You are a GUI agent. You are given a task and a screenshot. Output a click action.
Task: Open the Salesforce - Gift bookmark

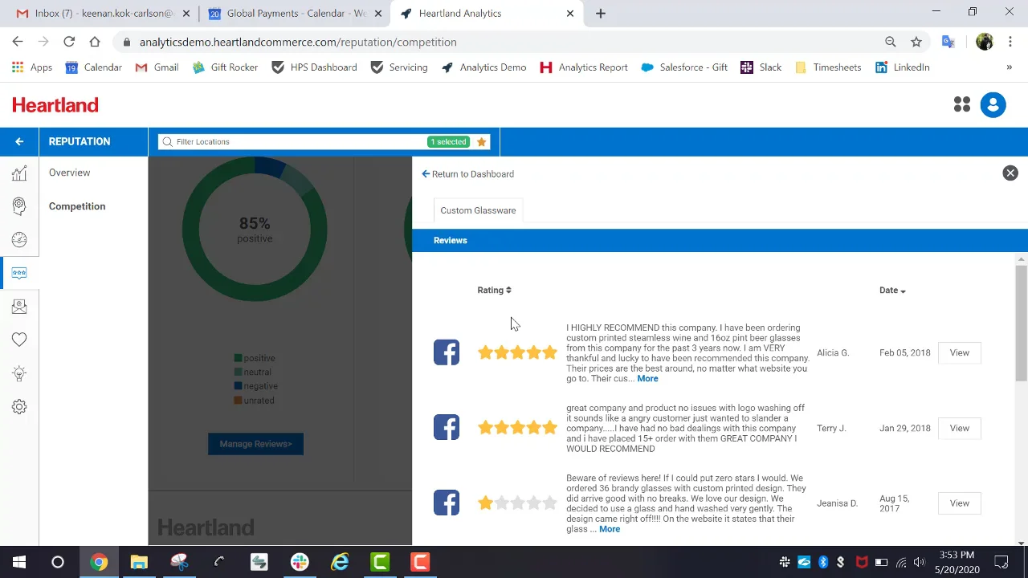684,67
